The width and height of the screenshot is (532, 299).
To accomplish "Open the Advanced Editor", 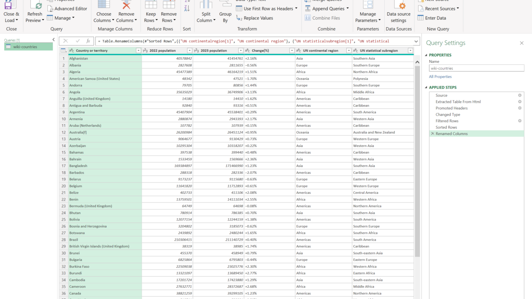I will pyautogui.click(x=67, y=9).
